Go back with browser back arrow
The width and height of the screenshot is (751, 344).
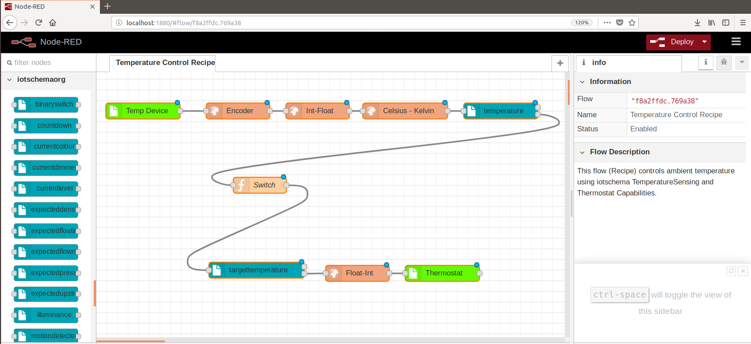10,23
